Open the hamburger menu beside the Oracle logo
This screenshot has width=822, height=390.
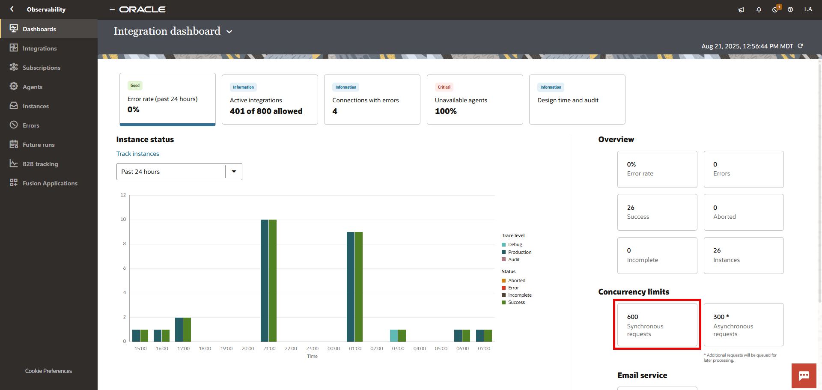pyautogui.click(x=112, y=9)
